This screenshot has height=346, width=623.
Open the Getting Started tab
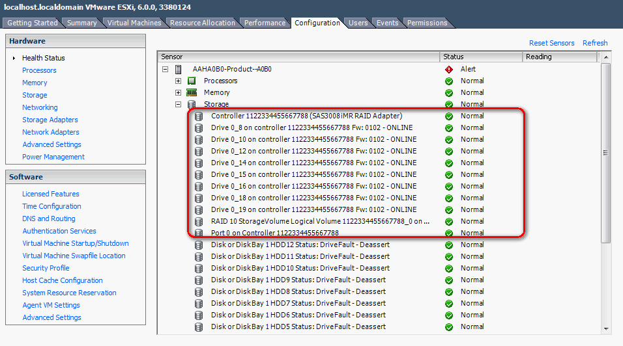click(x=32, y=23)
